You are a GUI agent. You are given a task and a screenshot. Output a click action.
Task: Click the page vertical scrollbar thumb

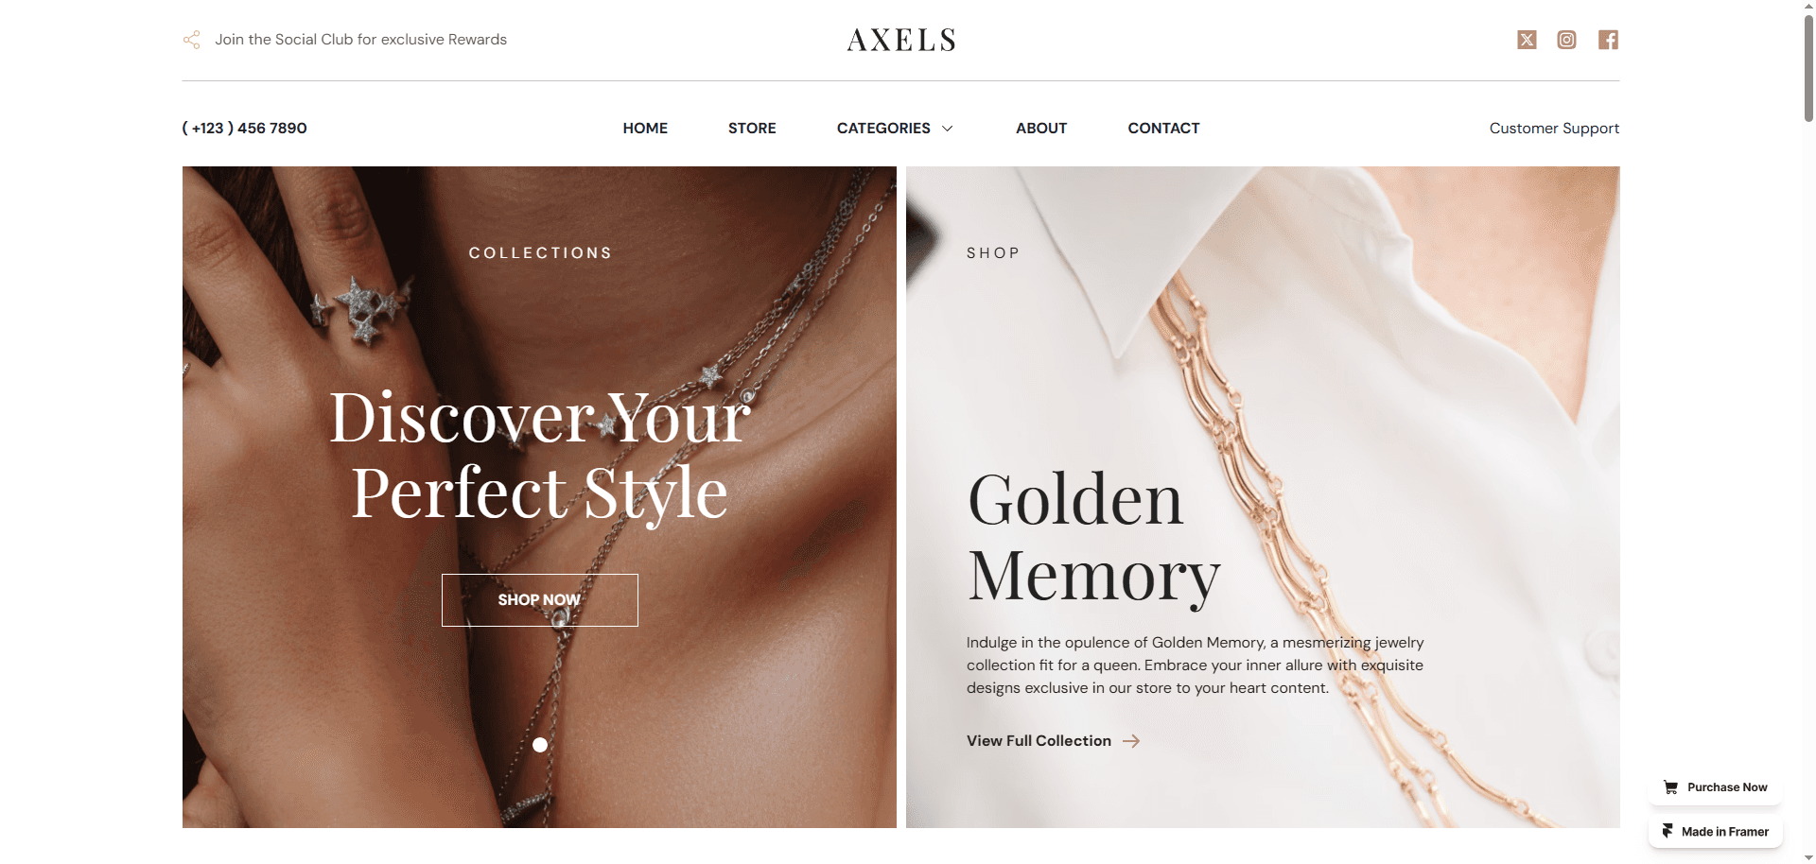(x=1808, y=66)
